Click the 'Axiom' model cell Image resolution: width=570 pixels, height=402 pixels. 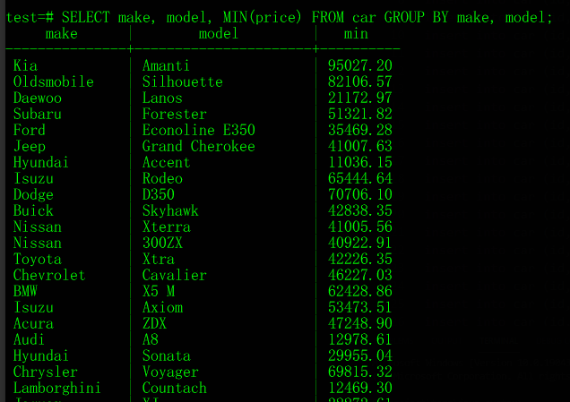[x=162, y=307]
